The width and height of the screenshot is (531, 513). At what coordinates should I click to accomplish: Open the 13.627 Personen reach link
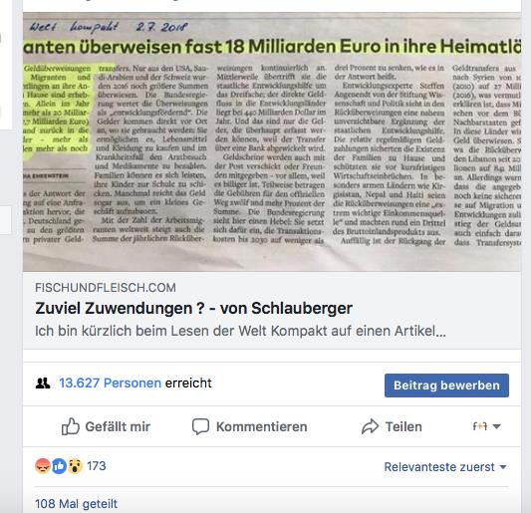(x=110, y=383)
